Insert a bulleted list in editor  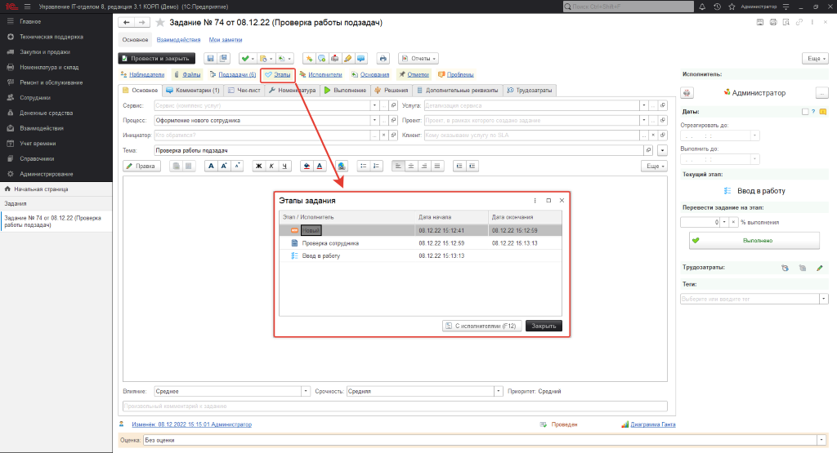click(x=363, y=166)
